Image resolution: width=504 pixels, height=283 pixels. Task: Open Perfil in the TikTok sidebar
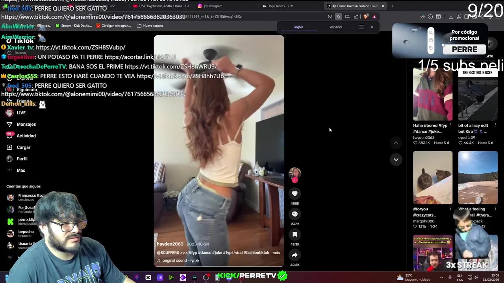point(17,159)
